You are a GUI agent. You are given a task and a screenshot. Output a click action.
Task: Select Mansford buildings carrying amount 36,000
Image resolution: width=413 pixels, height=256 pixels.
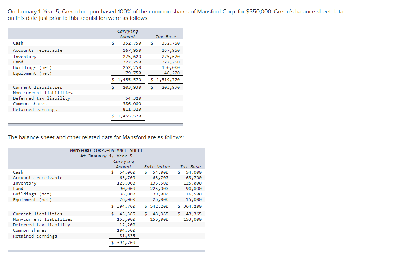127,194
